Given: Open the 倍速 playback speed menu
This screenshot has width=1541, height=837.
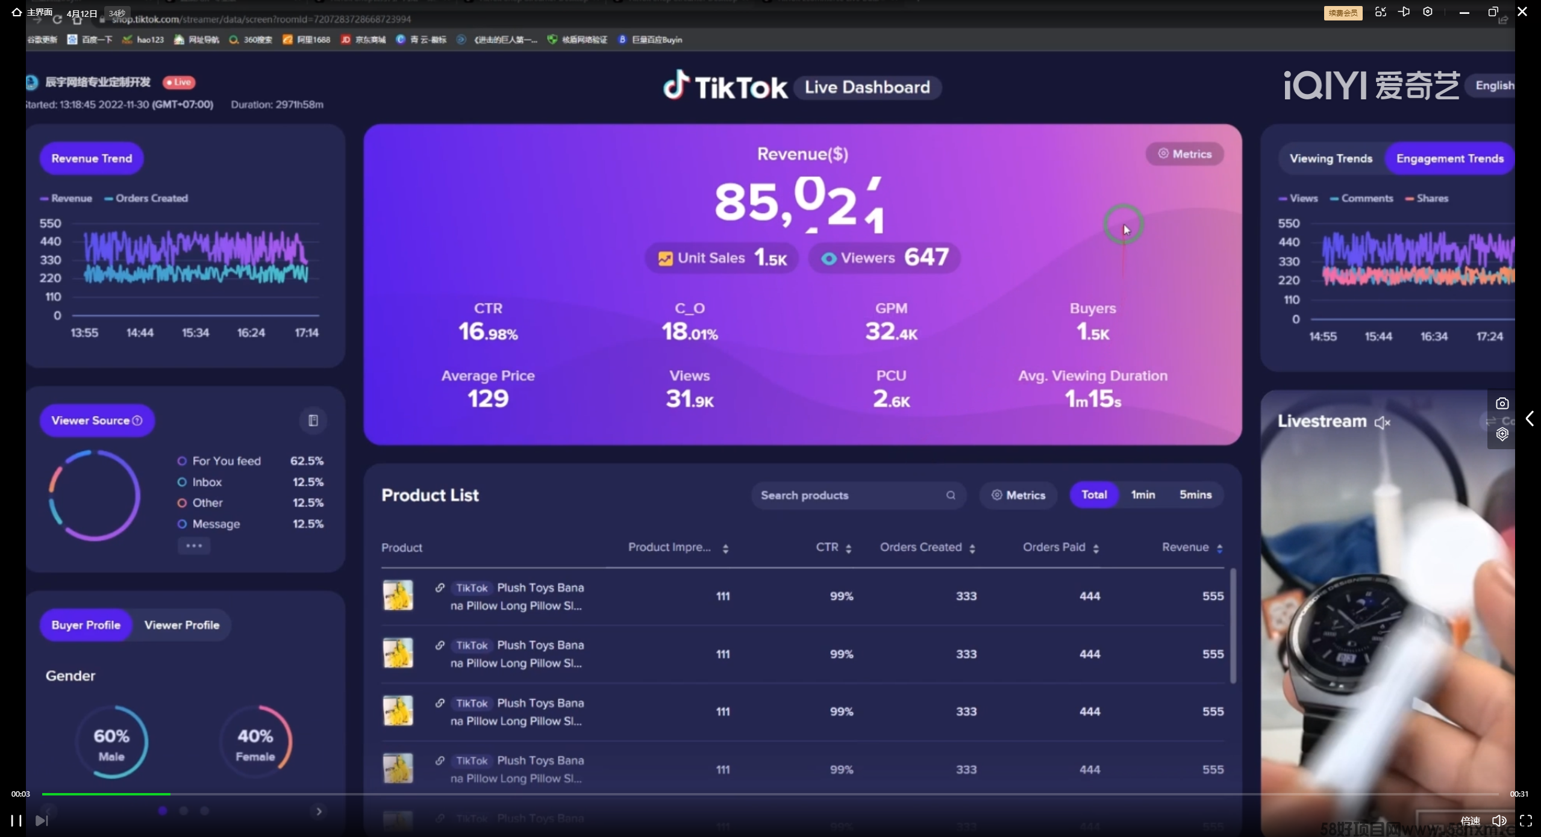Looking at the screenshot, I should click(1470, 821).
